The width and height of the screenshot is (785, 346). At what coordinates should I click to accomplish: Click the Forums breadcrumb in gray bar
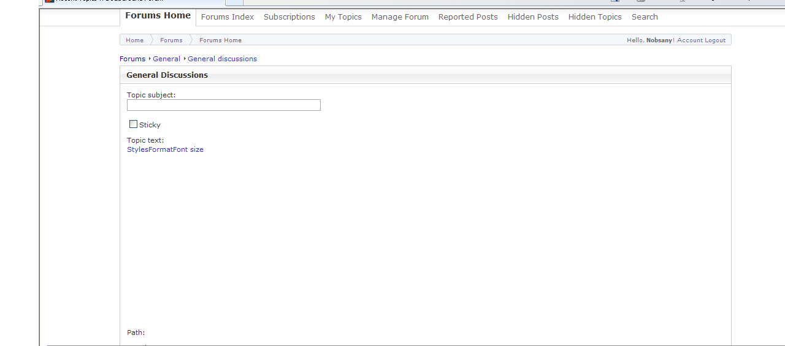tap(171, 40)
